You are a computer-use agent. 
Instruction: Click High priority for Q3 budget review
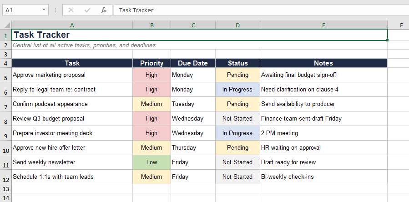(x=152, y=118)
